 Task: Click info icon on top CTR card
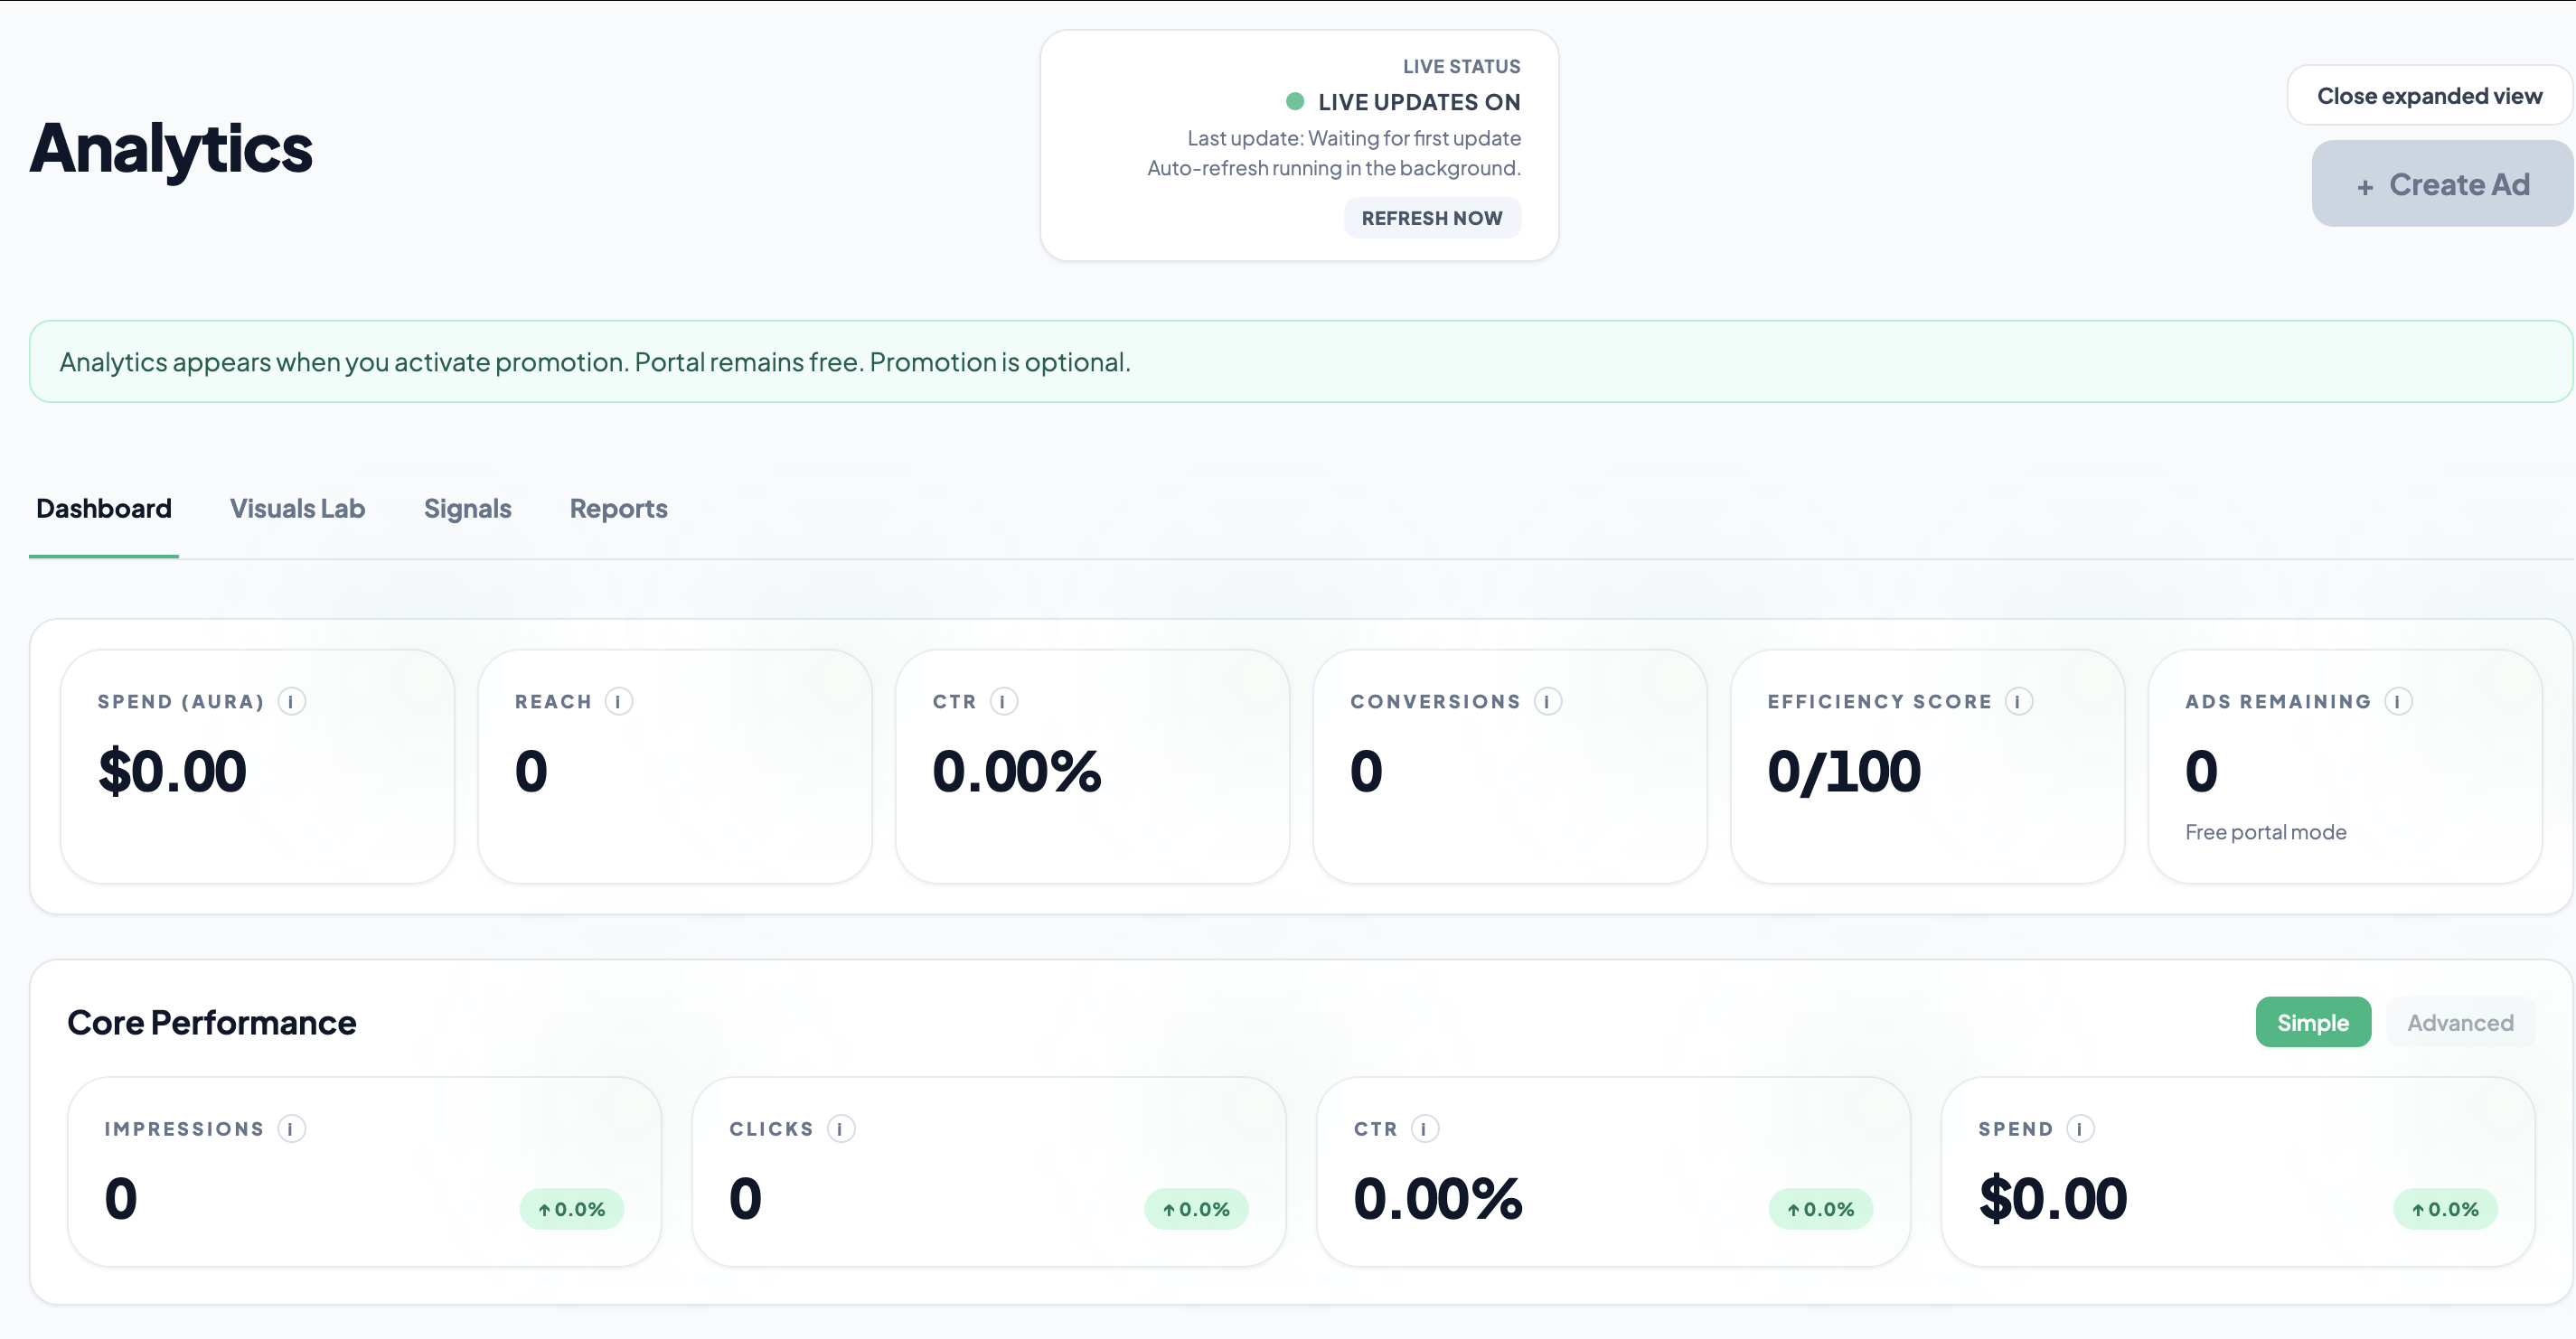tap(1003, 701)
